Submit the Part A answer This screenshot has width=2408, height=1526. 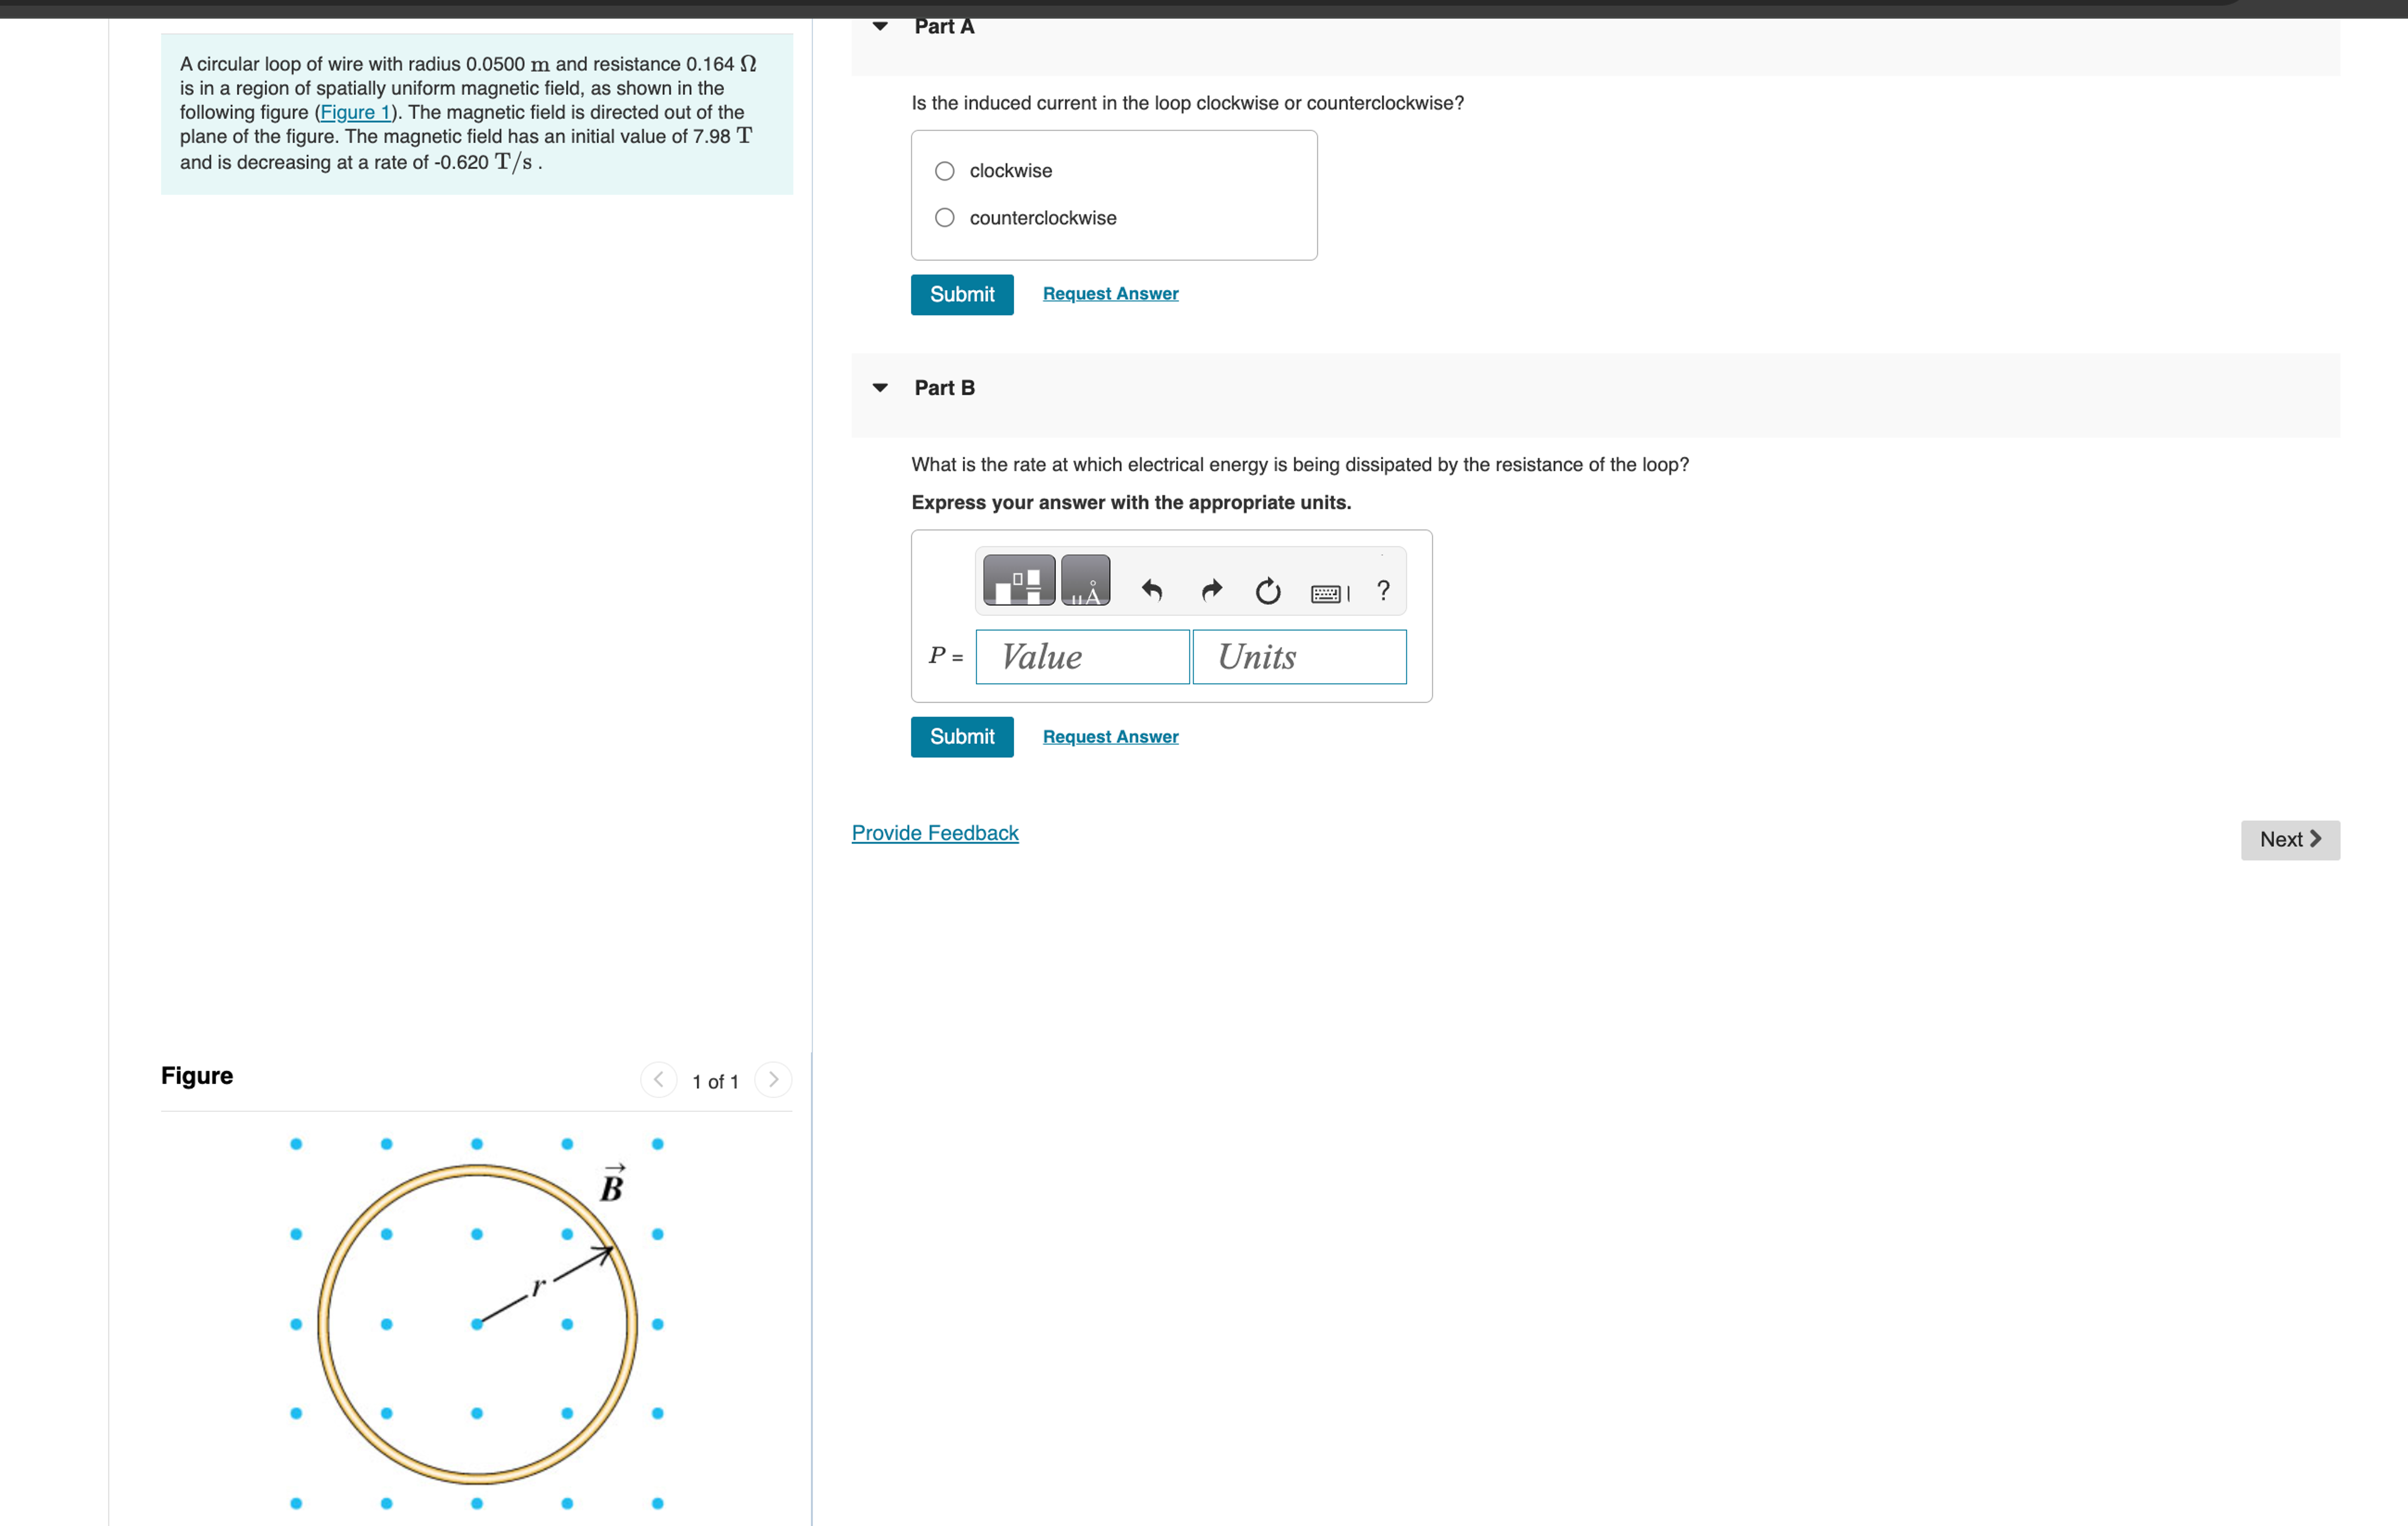(x=961, y=294)
